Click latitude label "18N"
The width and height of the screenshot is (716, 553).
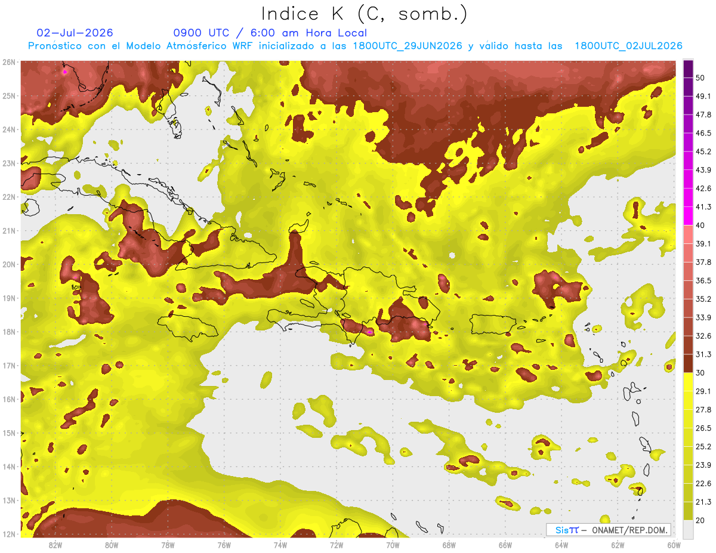(x=9, y=332)
